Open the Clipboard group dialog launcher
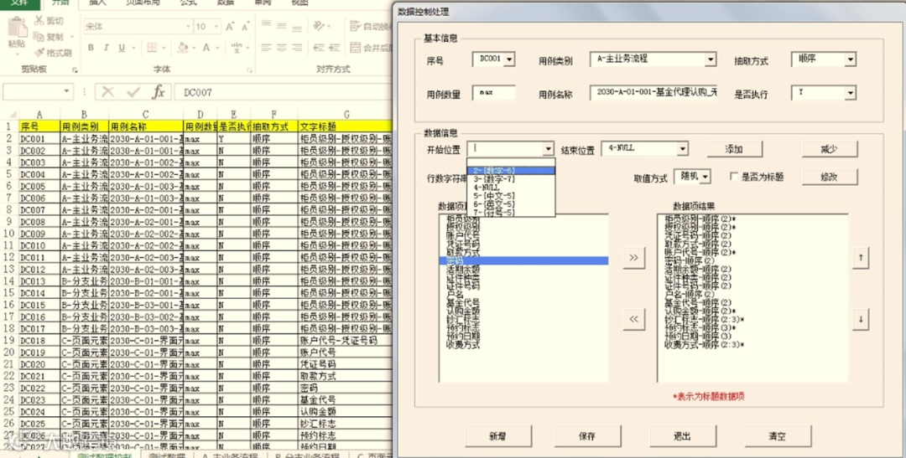 click(75, 70)
